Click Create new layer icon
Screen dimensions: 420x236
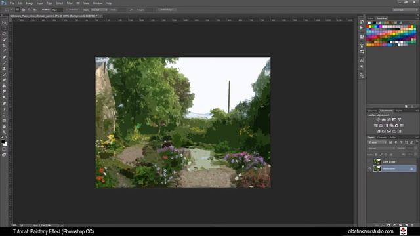click(406, 226)
